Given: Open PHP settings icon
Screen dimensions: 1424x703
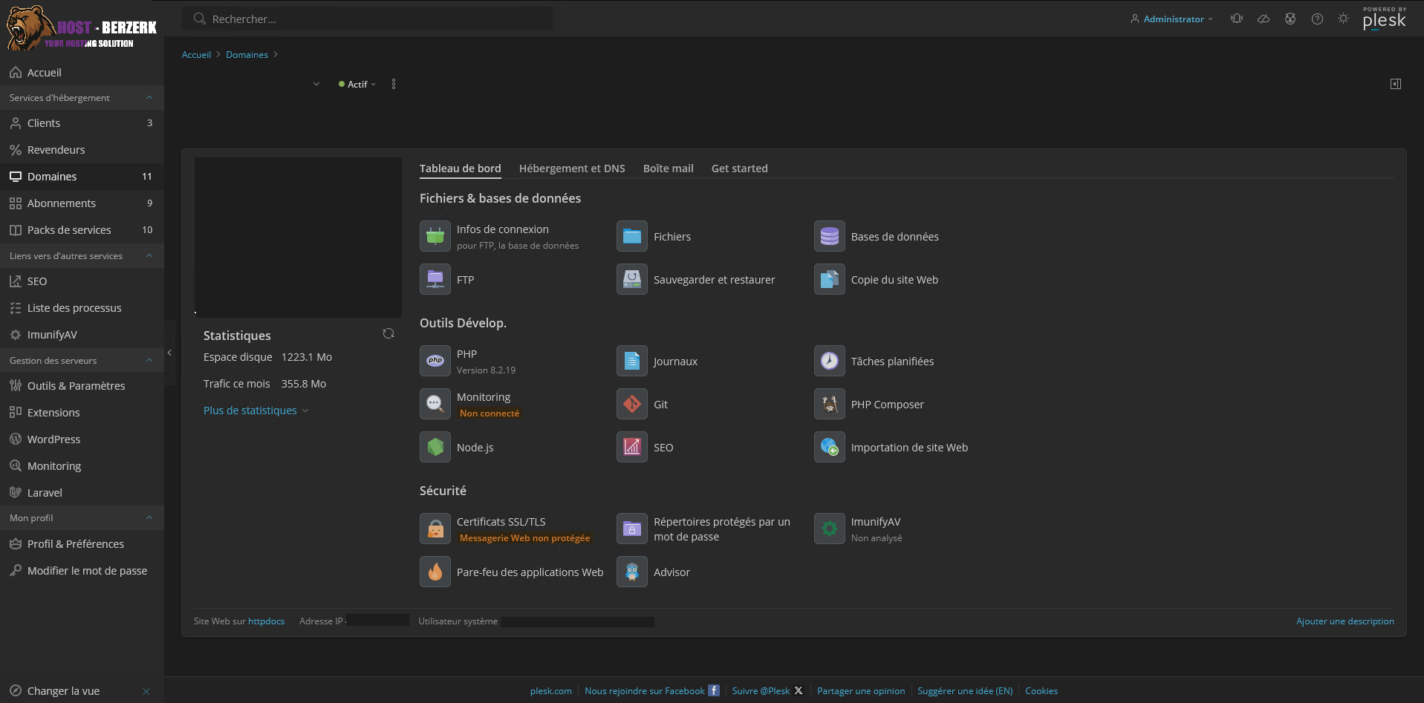Looking at the screenshot, I should pos(435,362).
